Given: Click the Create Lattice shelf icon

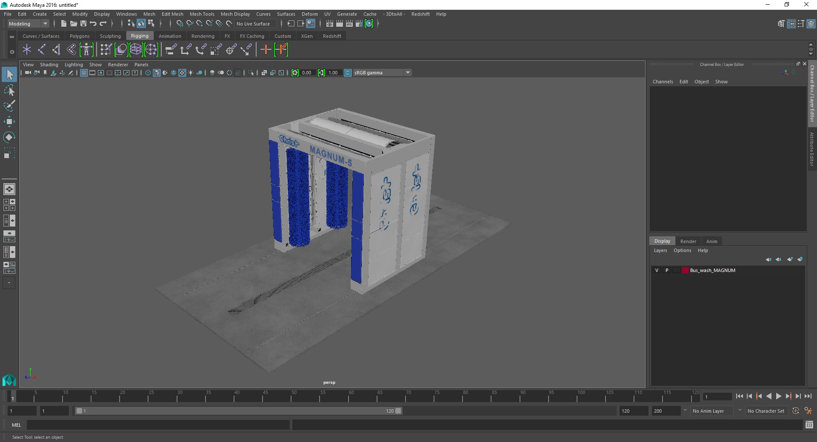Looking at the screenshot, I should [x=136, y=50].
